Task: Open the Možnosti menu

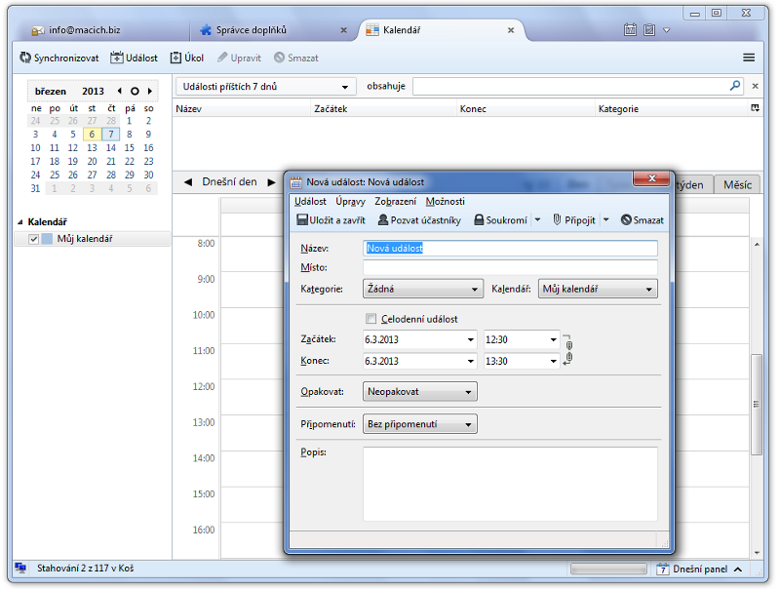Action: (445, 201)
